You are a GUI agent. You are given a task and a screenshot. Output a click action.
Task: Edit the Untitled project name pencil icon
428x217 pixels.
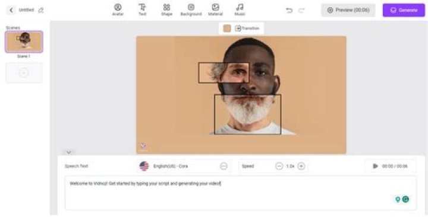(40, 10)
